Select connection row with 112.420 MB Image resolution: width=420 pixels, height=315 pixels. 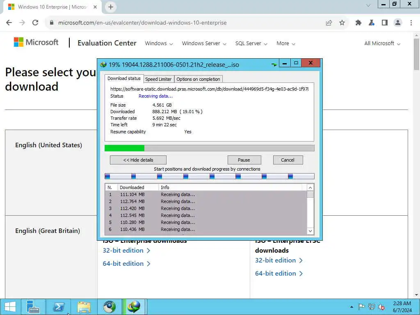pyautogui.click(x=206, y=208)
